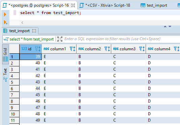Click the id cell with value 45
180x125 pixels.
coord(31,95)
